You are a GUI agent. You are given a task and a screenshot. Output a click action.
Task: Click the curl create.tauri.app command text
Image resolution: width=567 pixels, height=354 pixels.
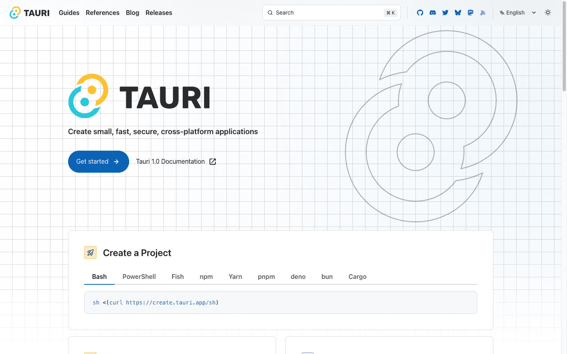pos(156,302)
